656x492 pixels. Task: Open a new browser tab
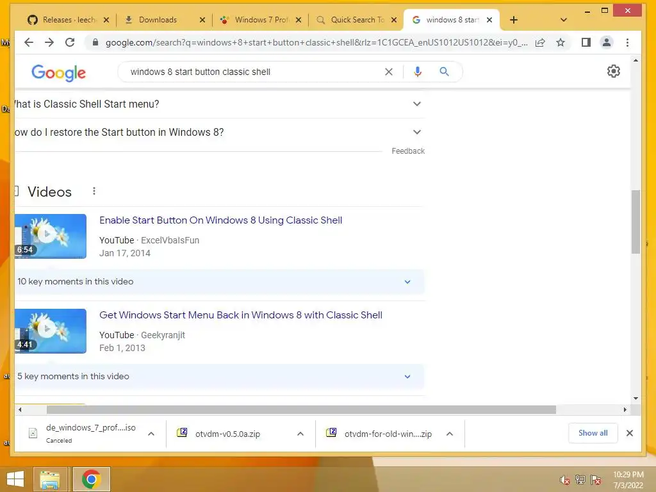tap(514, 20)
